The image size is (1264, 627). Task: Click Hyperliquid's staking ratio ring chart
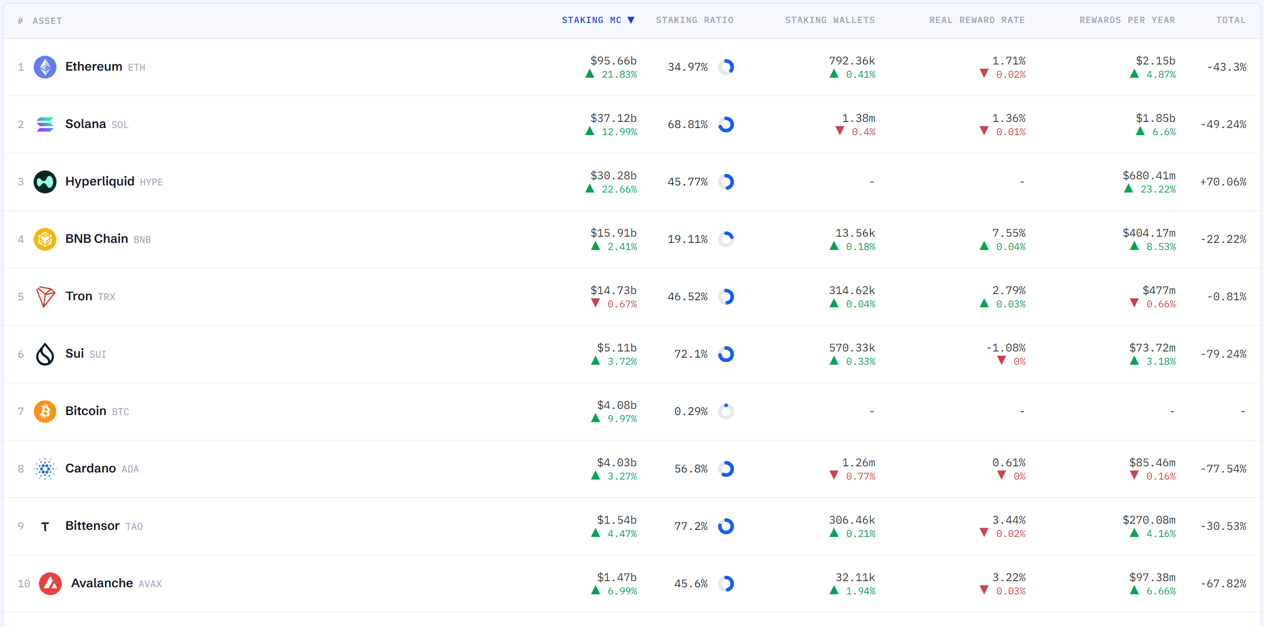click(726, 182)
